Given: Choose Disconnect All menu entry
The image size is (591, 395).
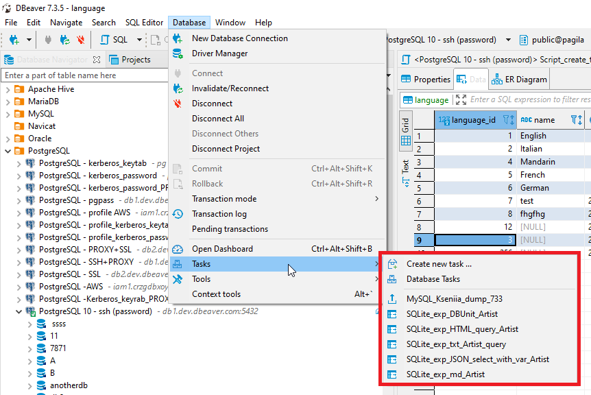Looking at the screenshot, I should pyautogui.click(x=278, y=119).
